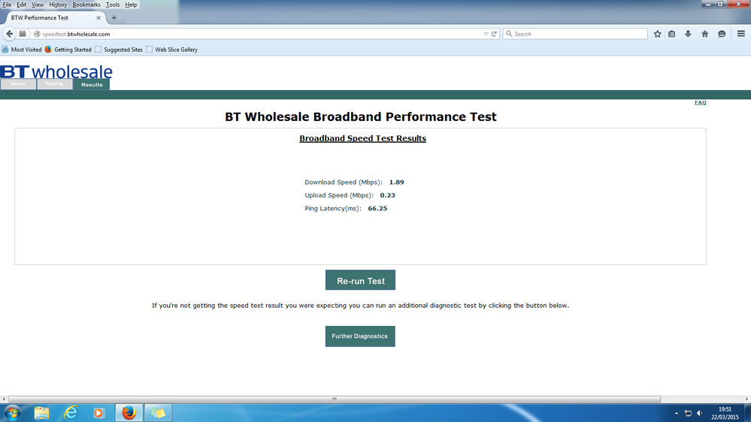Click the search magnifier icon
Image resolution: width=751 pixels, height=422 pixels.
509,34
